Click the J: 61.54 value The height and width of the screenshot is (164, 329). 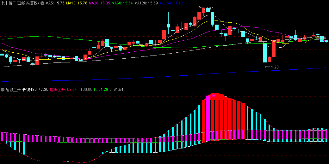116,90
